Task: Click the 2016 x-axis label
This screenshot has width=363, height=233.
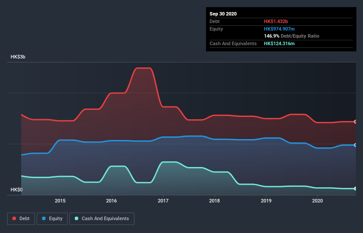Action: (111, 201)
